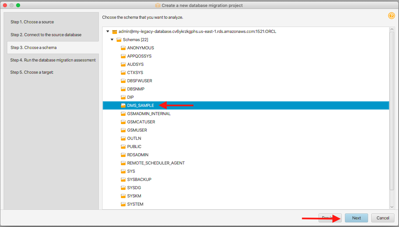Screen dimensions: 399x227
Task: Click the DBSFWUSER schema icon
Action: (x=123, y=81)
